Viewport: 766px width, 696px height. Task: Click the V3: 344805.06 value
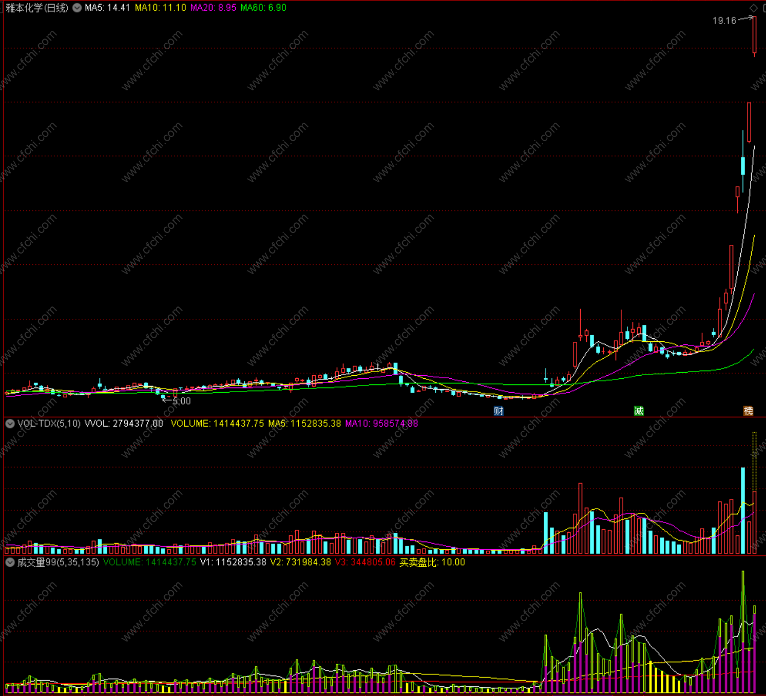click(366, 562)
